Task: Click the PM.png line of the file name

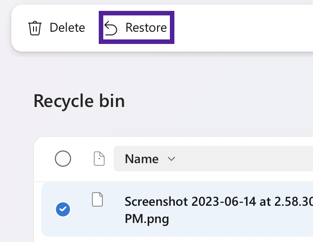Action: 147,220
